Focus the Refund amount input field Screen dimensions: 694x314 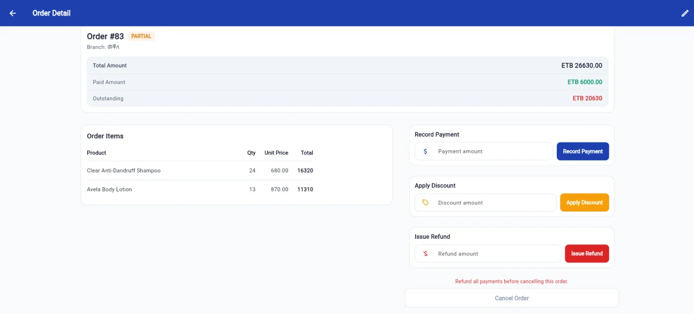[487, 253]
